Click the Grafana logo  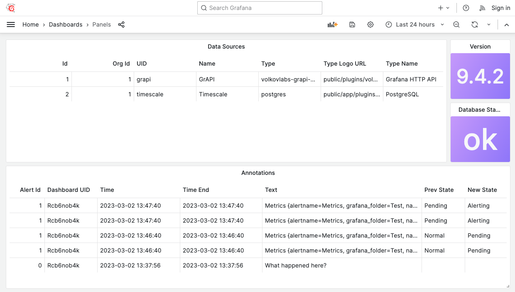[11, 8]
